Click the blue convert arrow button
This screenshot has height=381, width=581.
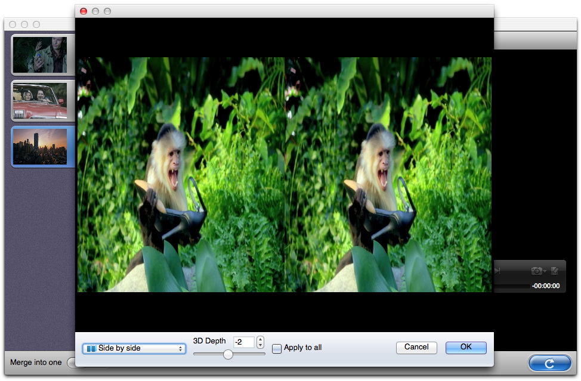click(x=550, y=363)
